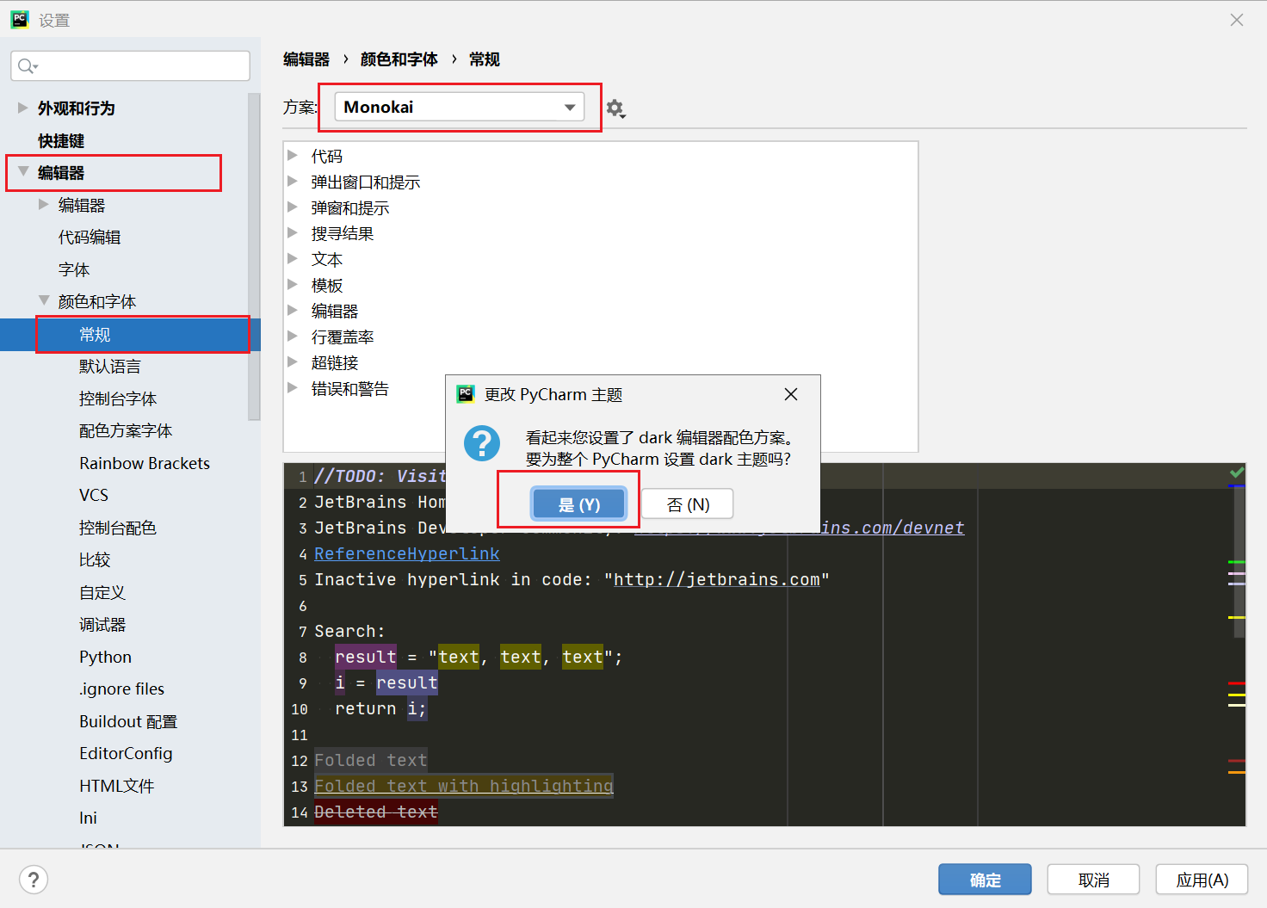Click the help question mark icon
Screen dimensions: 1267x908
(x=33, y=879)
